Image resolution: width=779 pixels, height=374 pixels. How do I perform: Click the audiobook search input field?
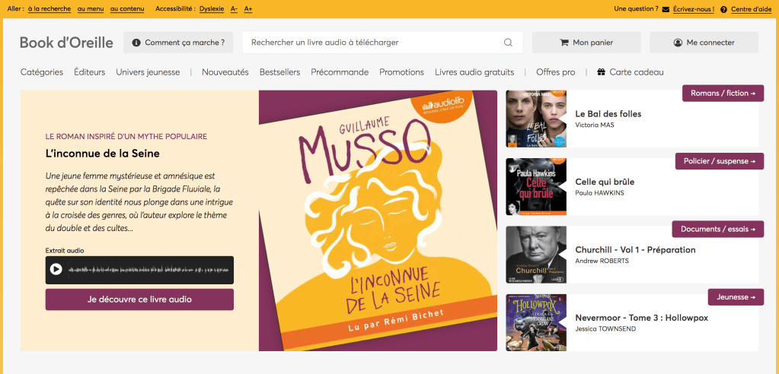click(373, 43)
